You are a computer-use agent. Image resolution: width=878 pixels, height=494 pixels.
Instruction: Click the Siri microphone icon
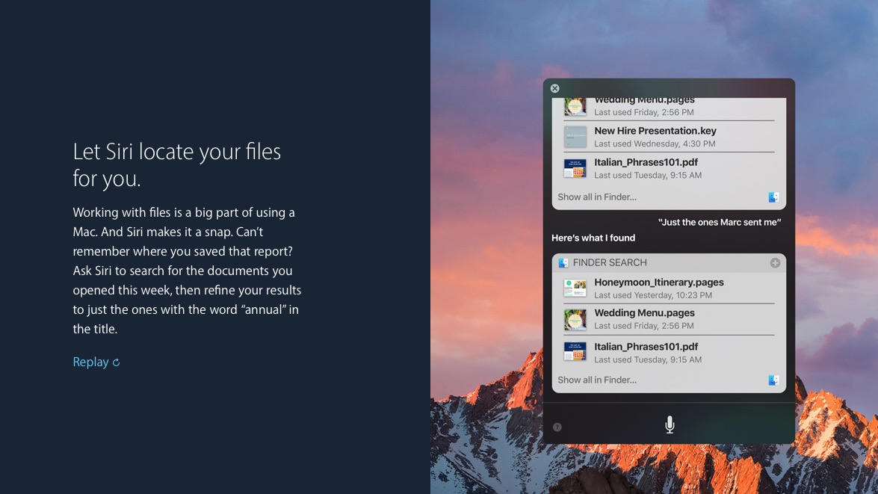[670, 425]
